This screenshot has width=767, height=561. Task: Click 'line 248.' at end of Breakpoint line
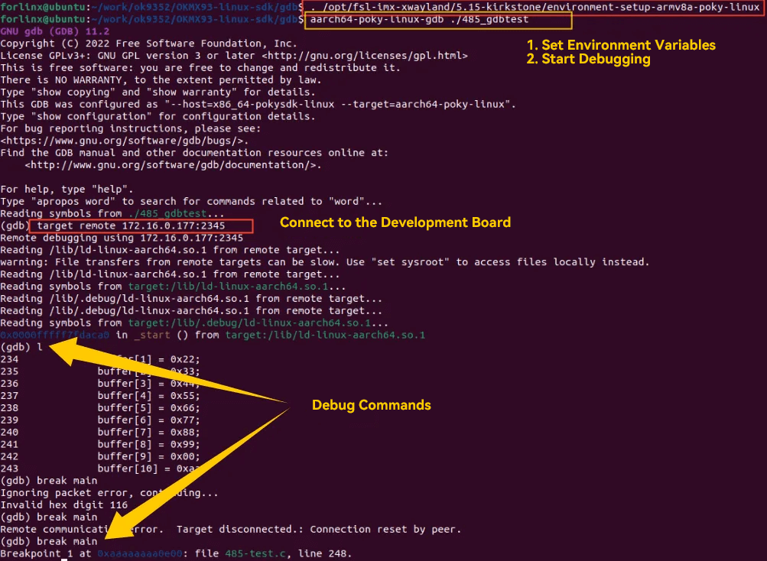(325, 553)
